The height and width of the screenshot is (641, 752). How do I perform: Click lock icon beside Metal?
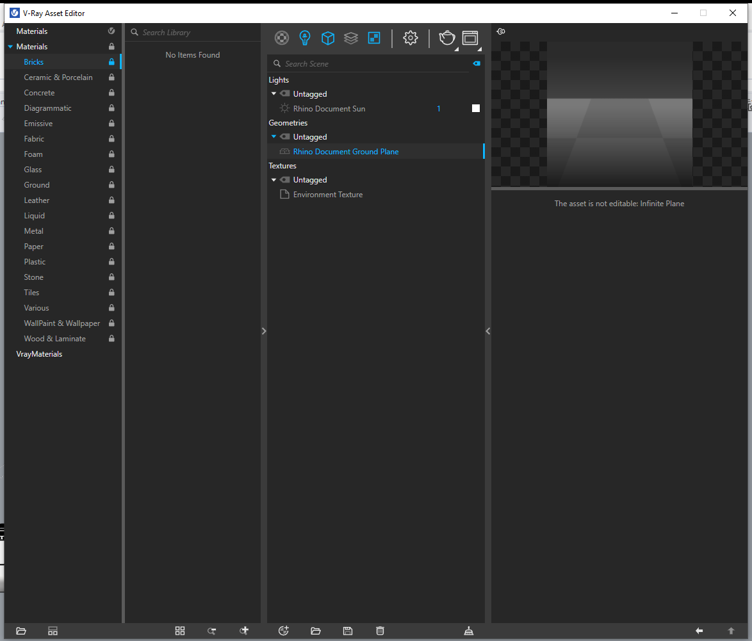pos(111,231)
